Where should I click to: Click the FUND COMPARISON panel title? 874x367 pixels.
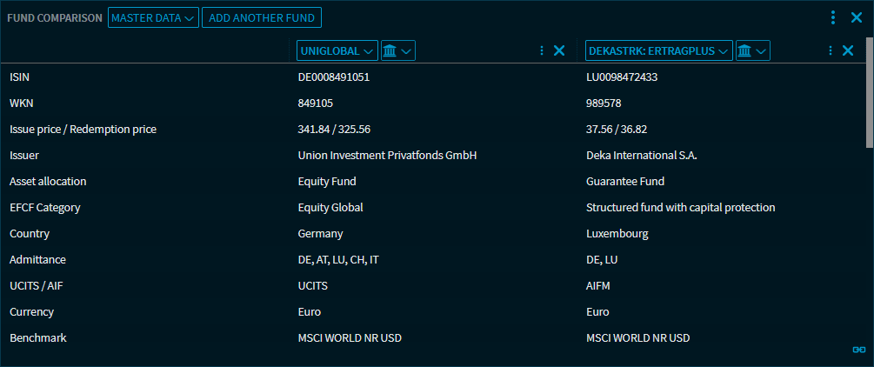pyautogui.click(x=55, y=17)
